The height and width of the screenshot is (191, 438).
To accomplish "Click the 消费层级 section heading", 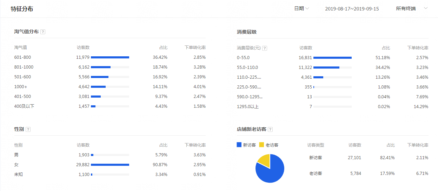I will (x=247, y=32).
